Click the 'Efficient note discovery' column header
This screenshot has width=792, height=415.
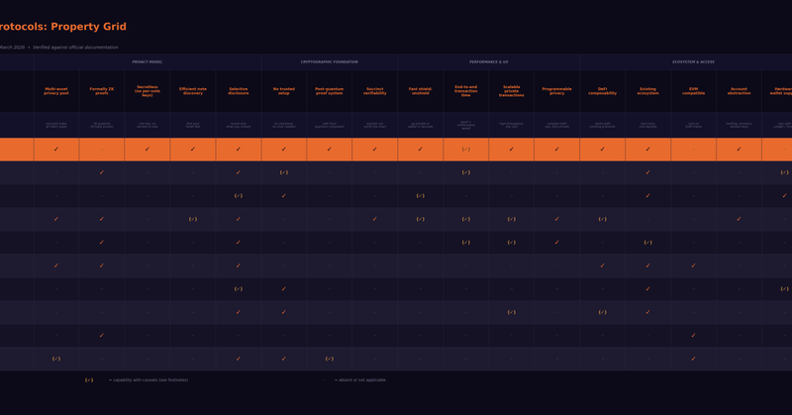click(192, 91)
